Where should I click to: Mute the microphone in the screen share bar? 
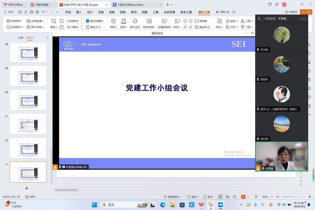point(60,167)
